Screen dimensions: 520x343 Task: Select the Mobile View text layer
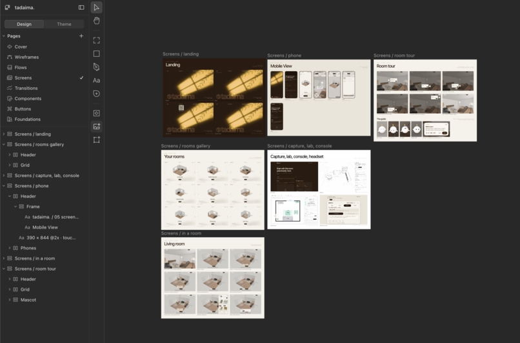pos(45,227)
